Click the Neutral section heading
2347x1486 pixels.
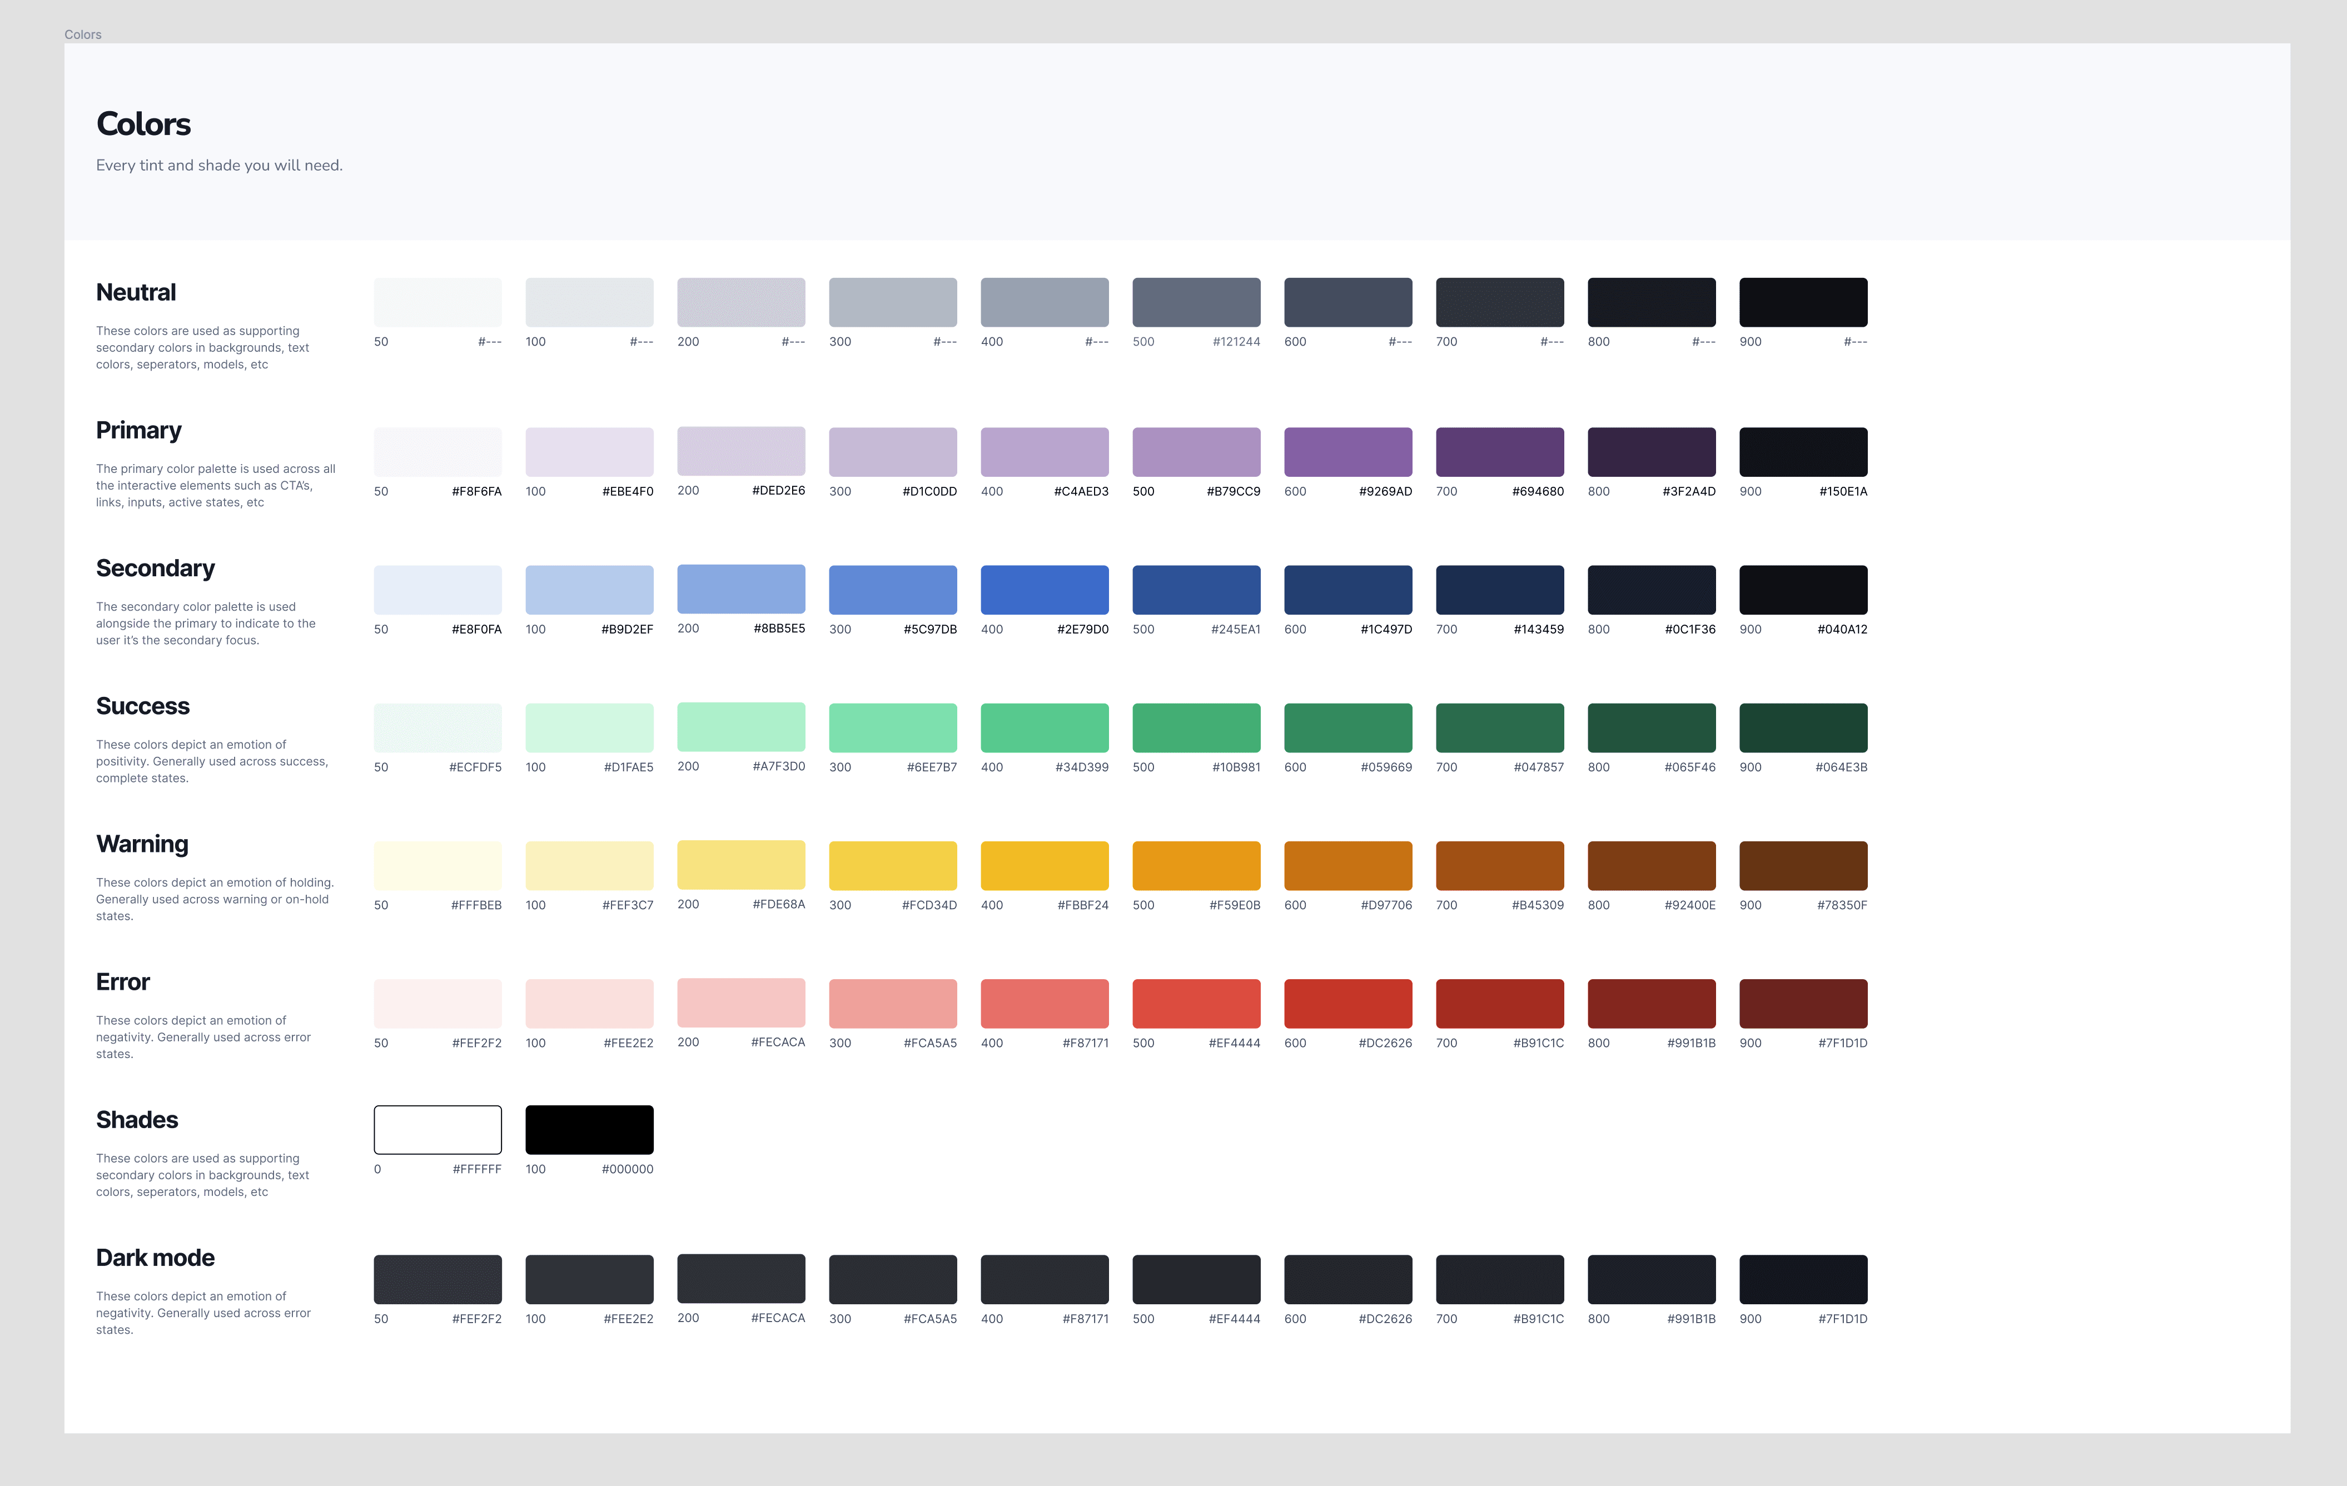(x=136, y=292)
